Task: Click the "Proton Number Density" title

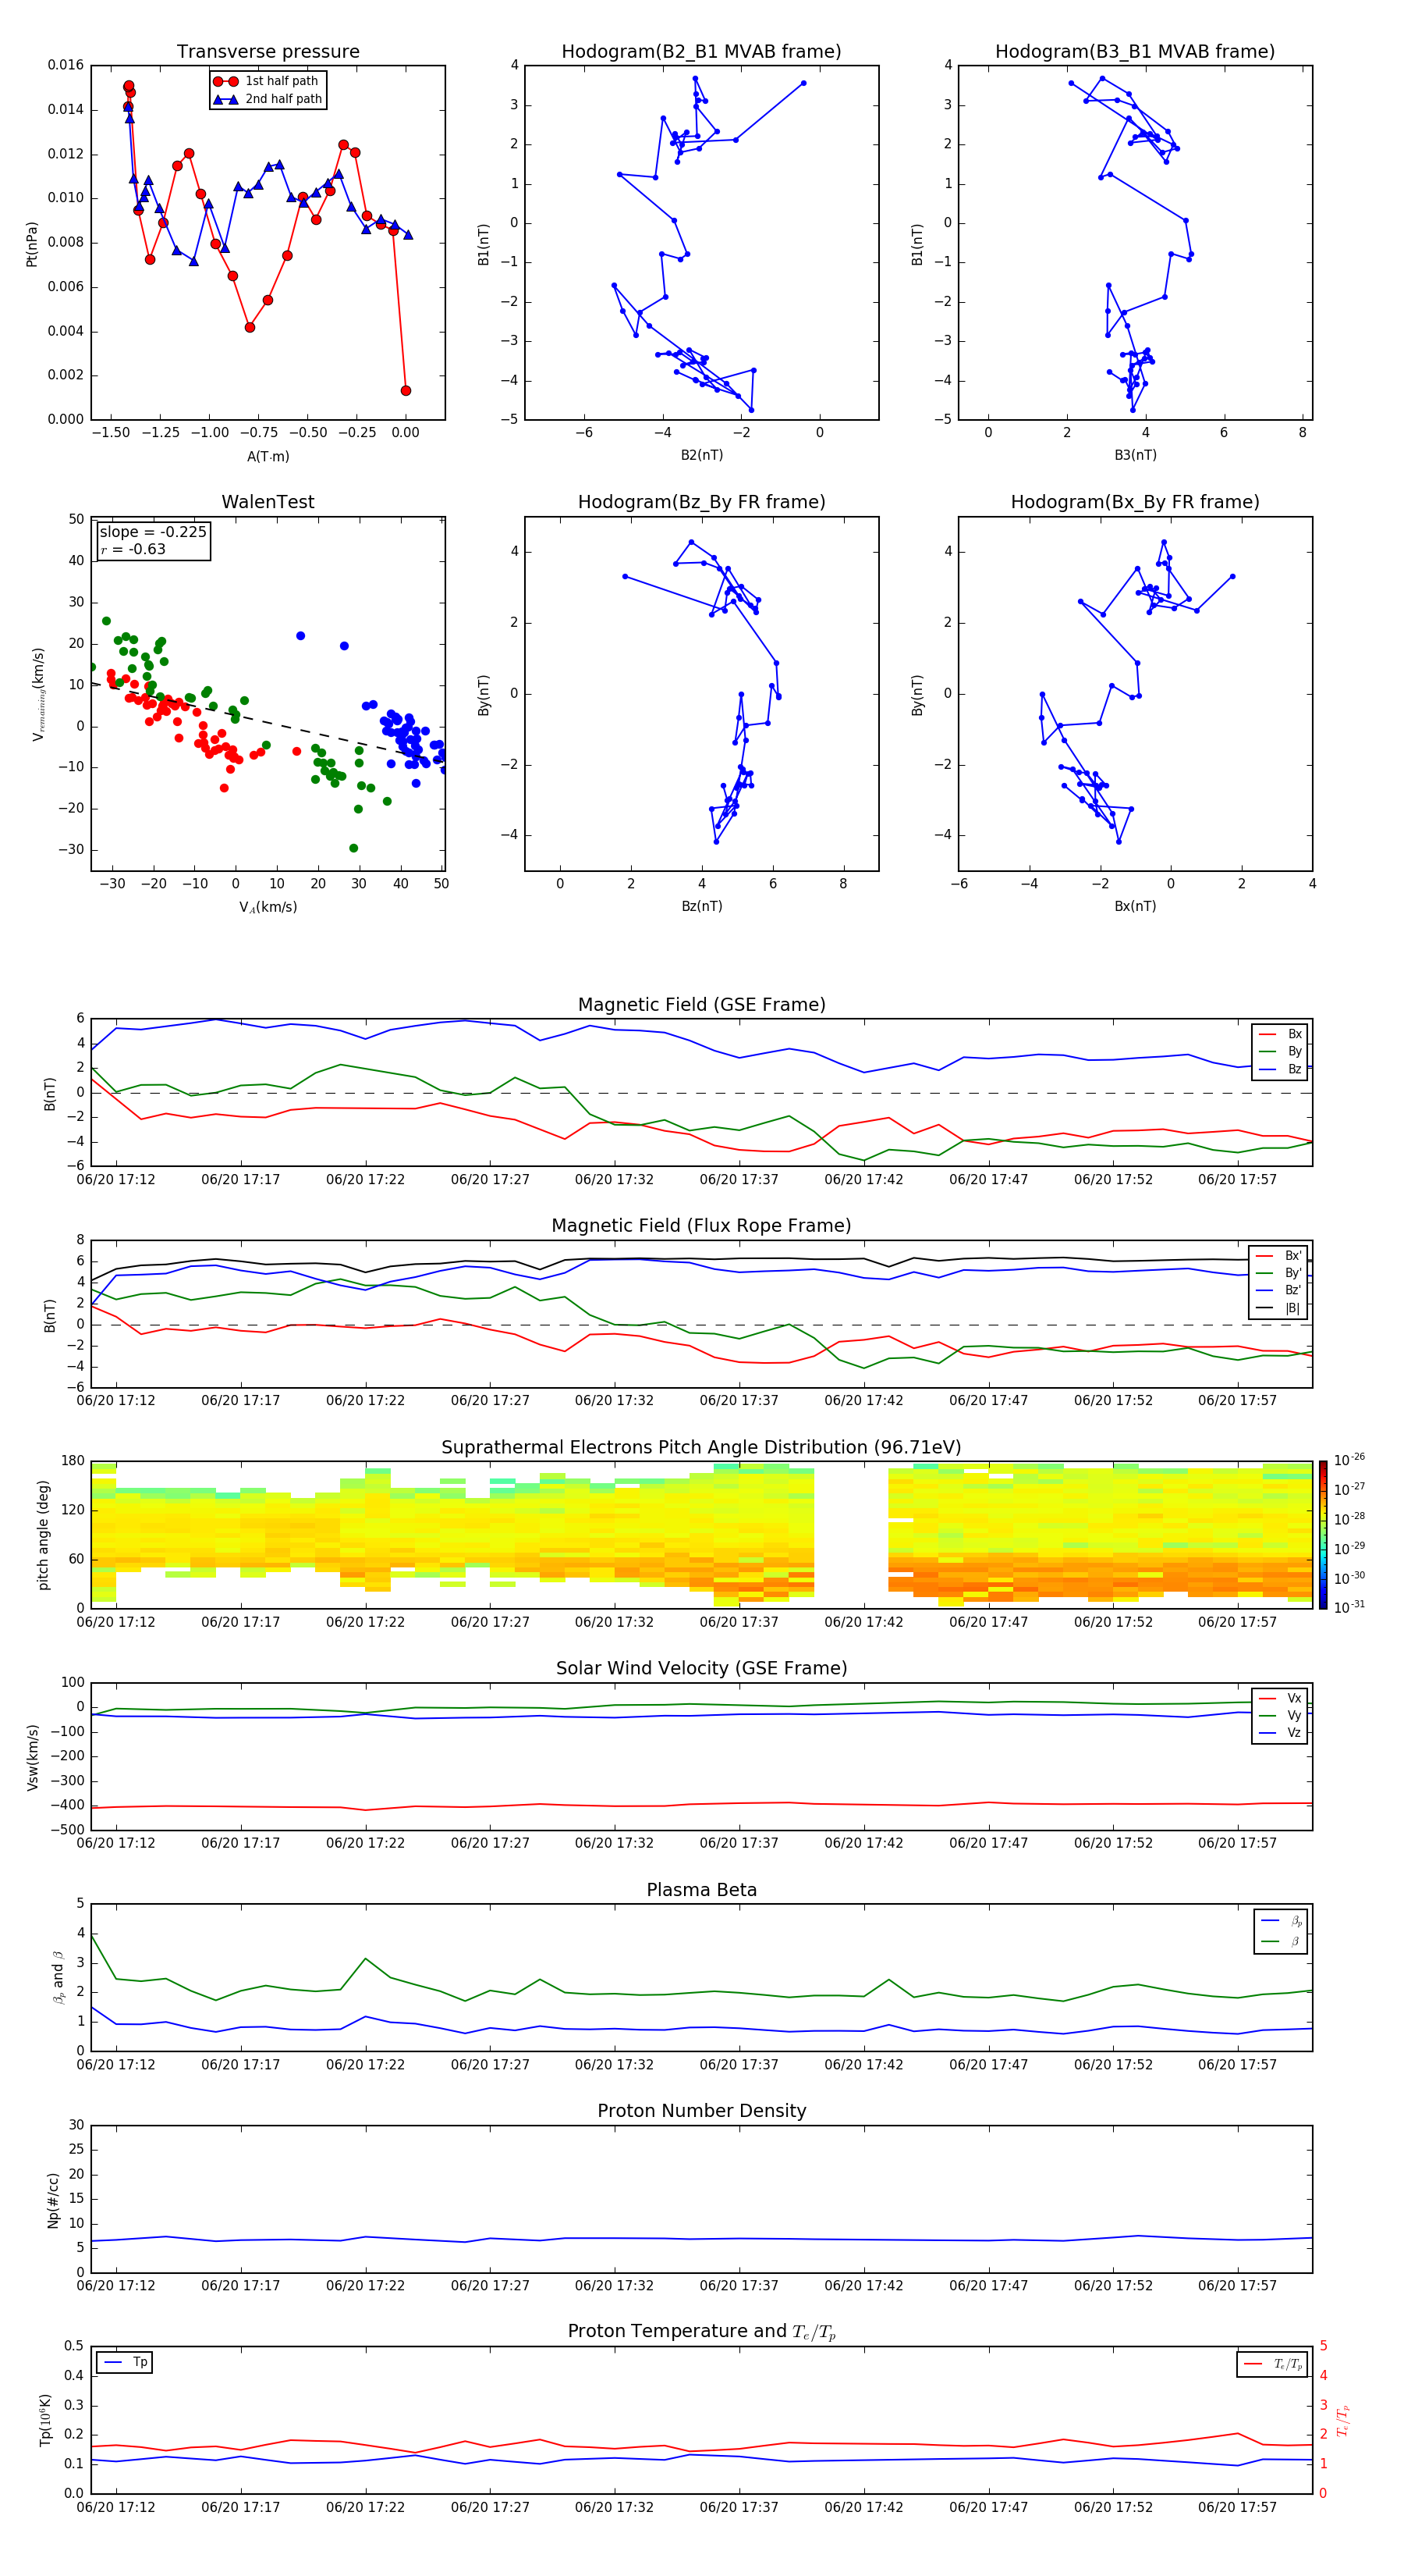Action: pyautogui.click(x=701, y=2111)
